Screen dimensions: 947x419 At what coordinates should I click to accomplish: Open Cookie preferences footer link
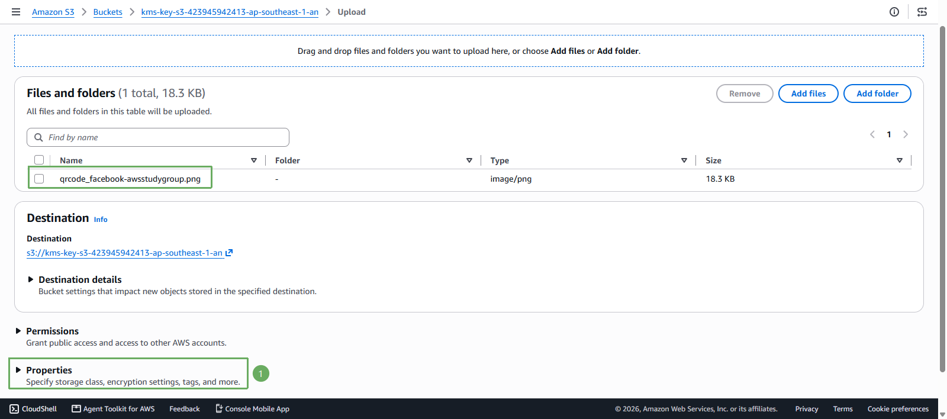click(898, 409)
